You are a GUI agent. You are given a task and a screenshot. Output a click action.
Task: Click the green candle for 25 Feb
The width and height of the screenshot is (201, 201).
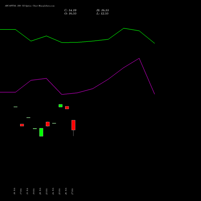click(61, 106)
